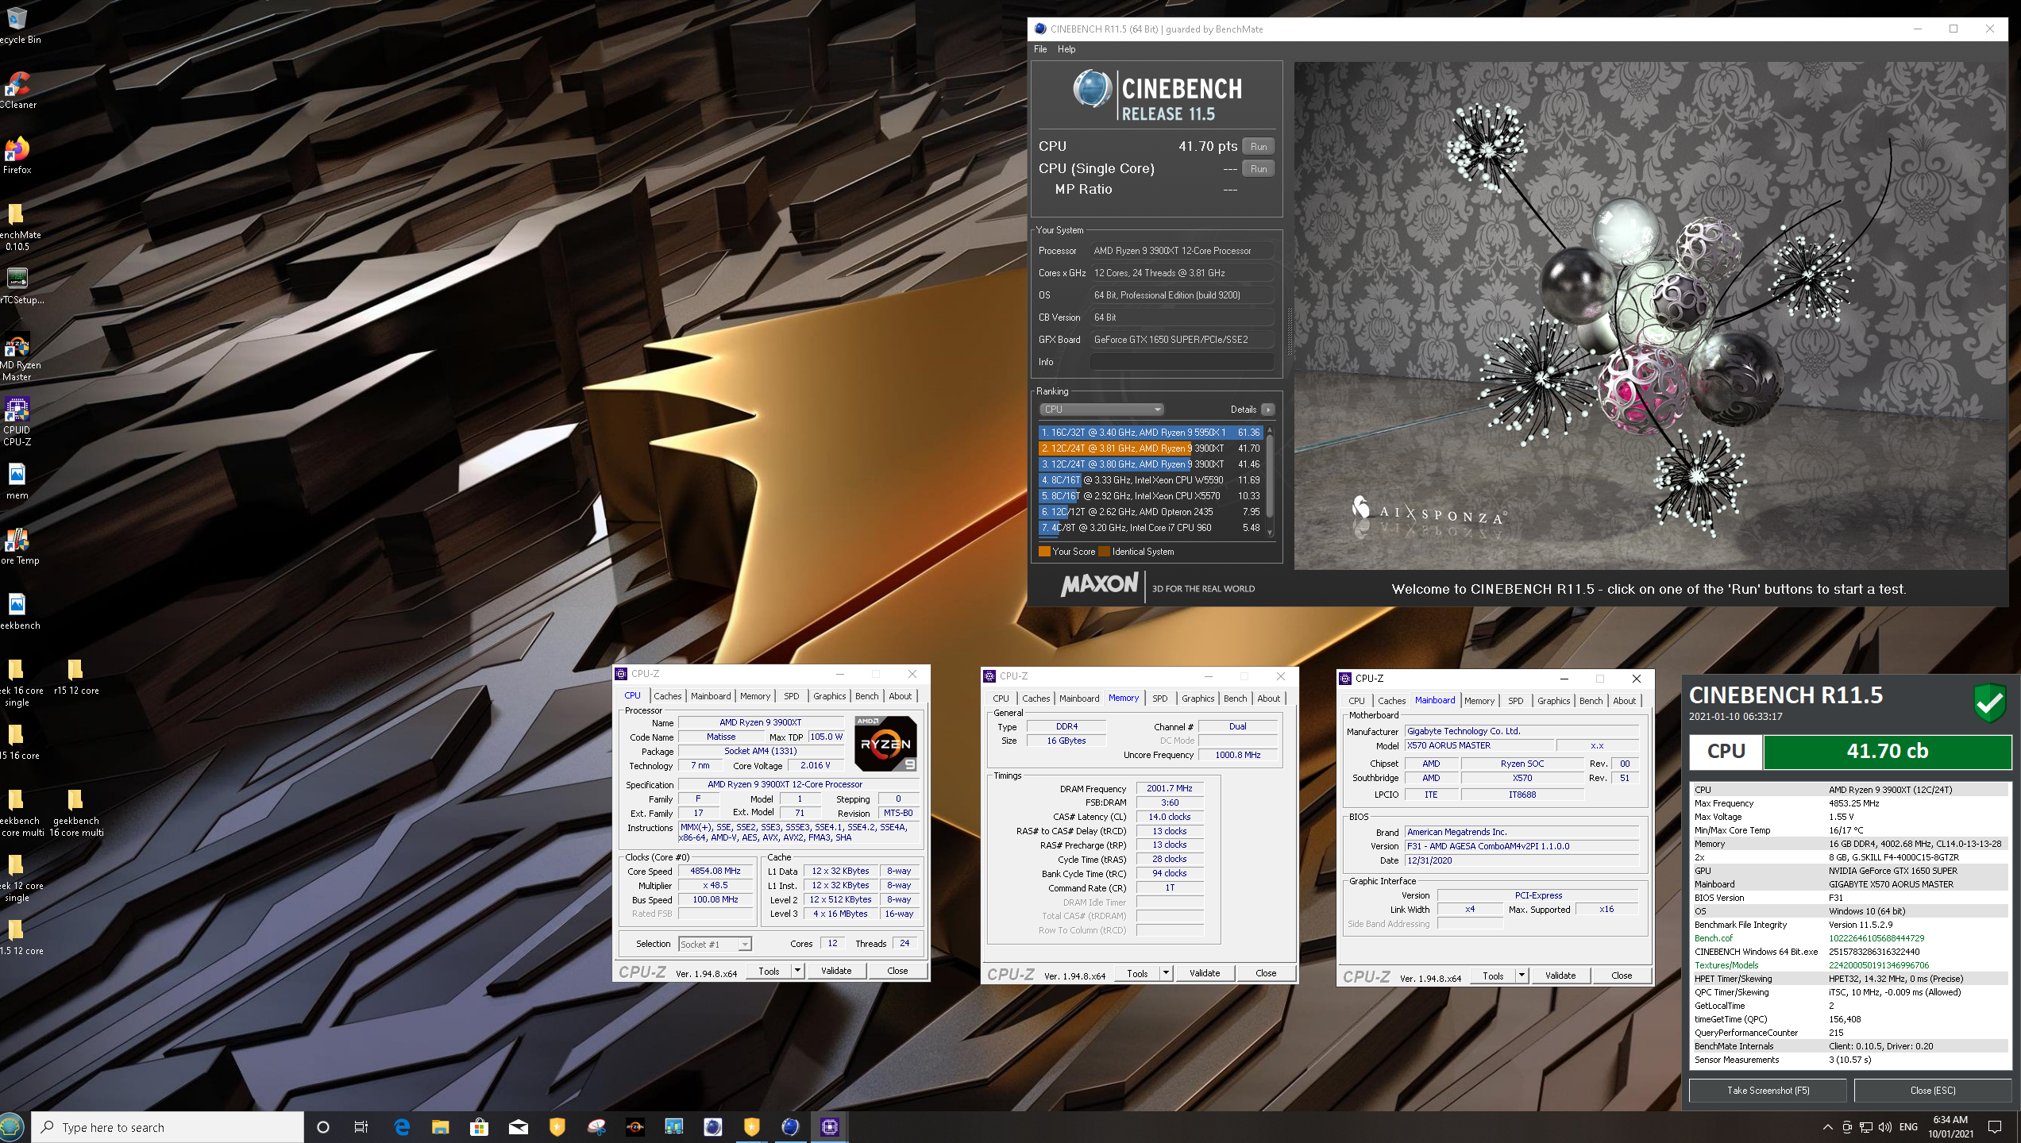Open Graphics tab in CPU-Z Mainboard window
Viewport: 2021px width, 1143px height.
[1554, 701]
